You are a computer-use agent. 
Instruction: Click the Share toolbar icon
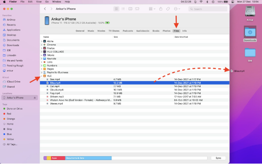[x=161, y=9]
